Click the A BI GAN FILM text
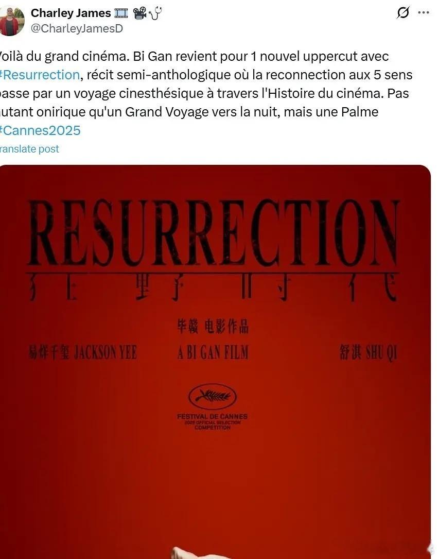Screen dimensions: 438x559 tap(213, 353)
